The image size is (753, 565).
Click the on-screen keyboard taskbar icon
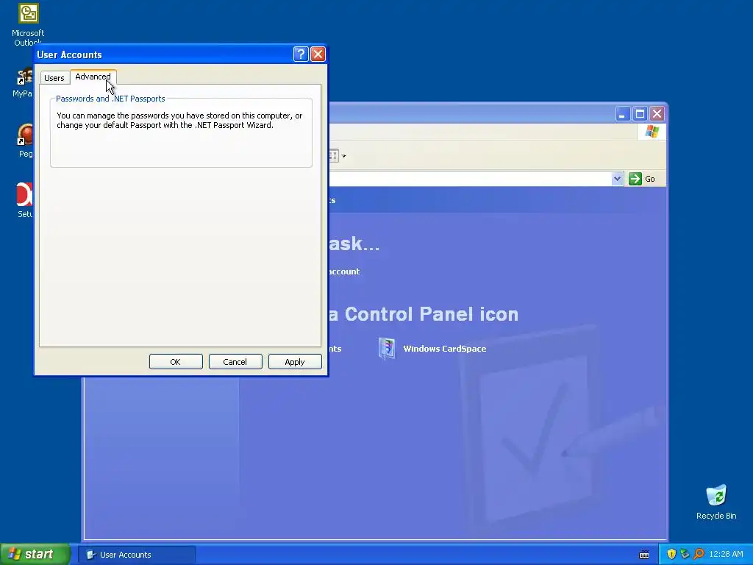644,555
